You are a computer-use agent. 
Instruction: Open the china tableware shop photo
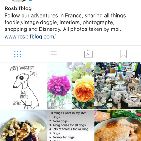pos(118,86)
